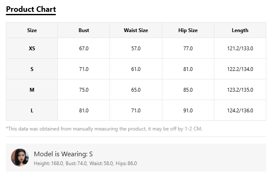
Task: Click the Hip Size column header
Action: click(188, 30)
